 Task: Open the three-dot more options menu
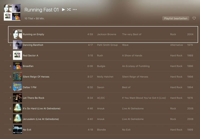click(75, 9)
